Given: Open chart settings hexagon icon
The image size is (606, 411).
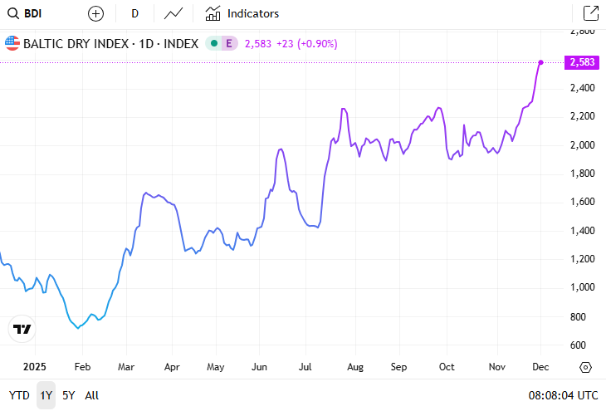Looking at the screenshot, I should [585, 367].
